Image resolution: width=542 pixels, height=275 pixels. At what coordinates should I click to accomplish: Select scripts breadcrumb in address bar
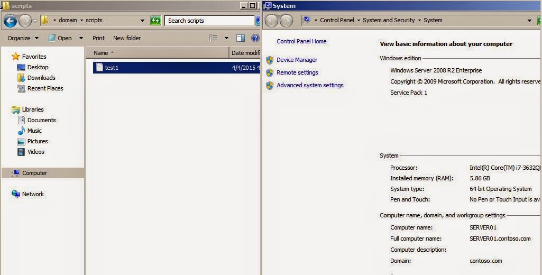pyautogui.click(x=94, y=20)
